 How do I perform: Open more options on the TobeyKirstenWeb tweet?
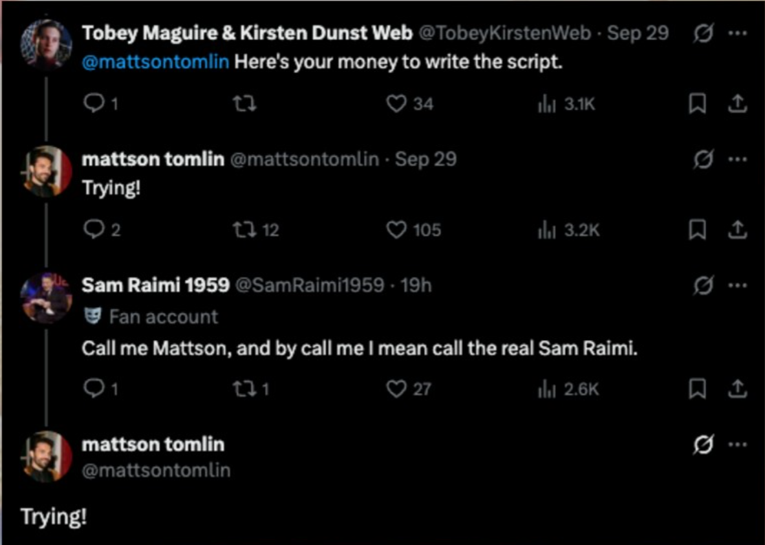[x=737, y=33]
